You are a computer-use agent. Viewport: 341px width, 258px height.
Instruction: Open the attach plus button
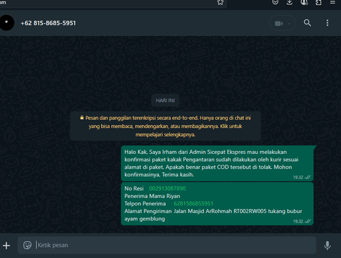click(x=6, y=245)
